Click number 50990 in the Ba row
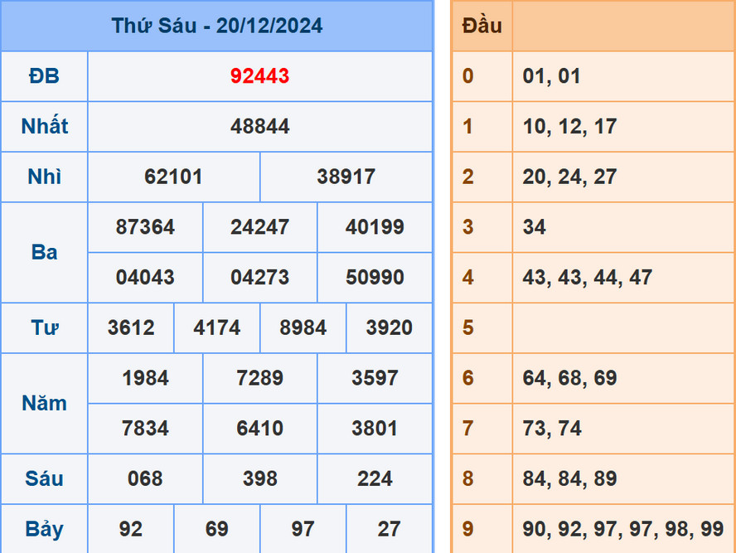736x553 pixels. (x=375, y=278)
